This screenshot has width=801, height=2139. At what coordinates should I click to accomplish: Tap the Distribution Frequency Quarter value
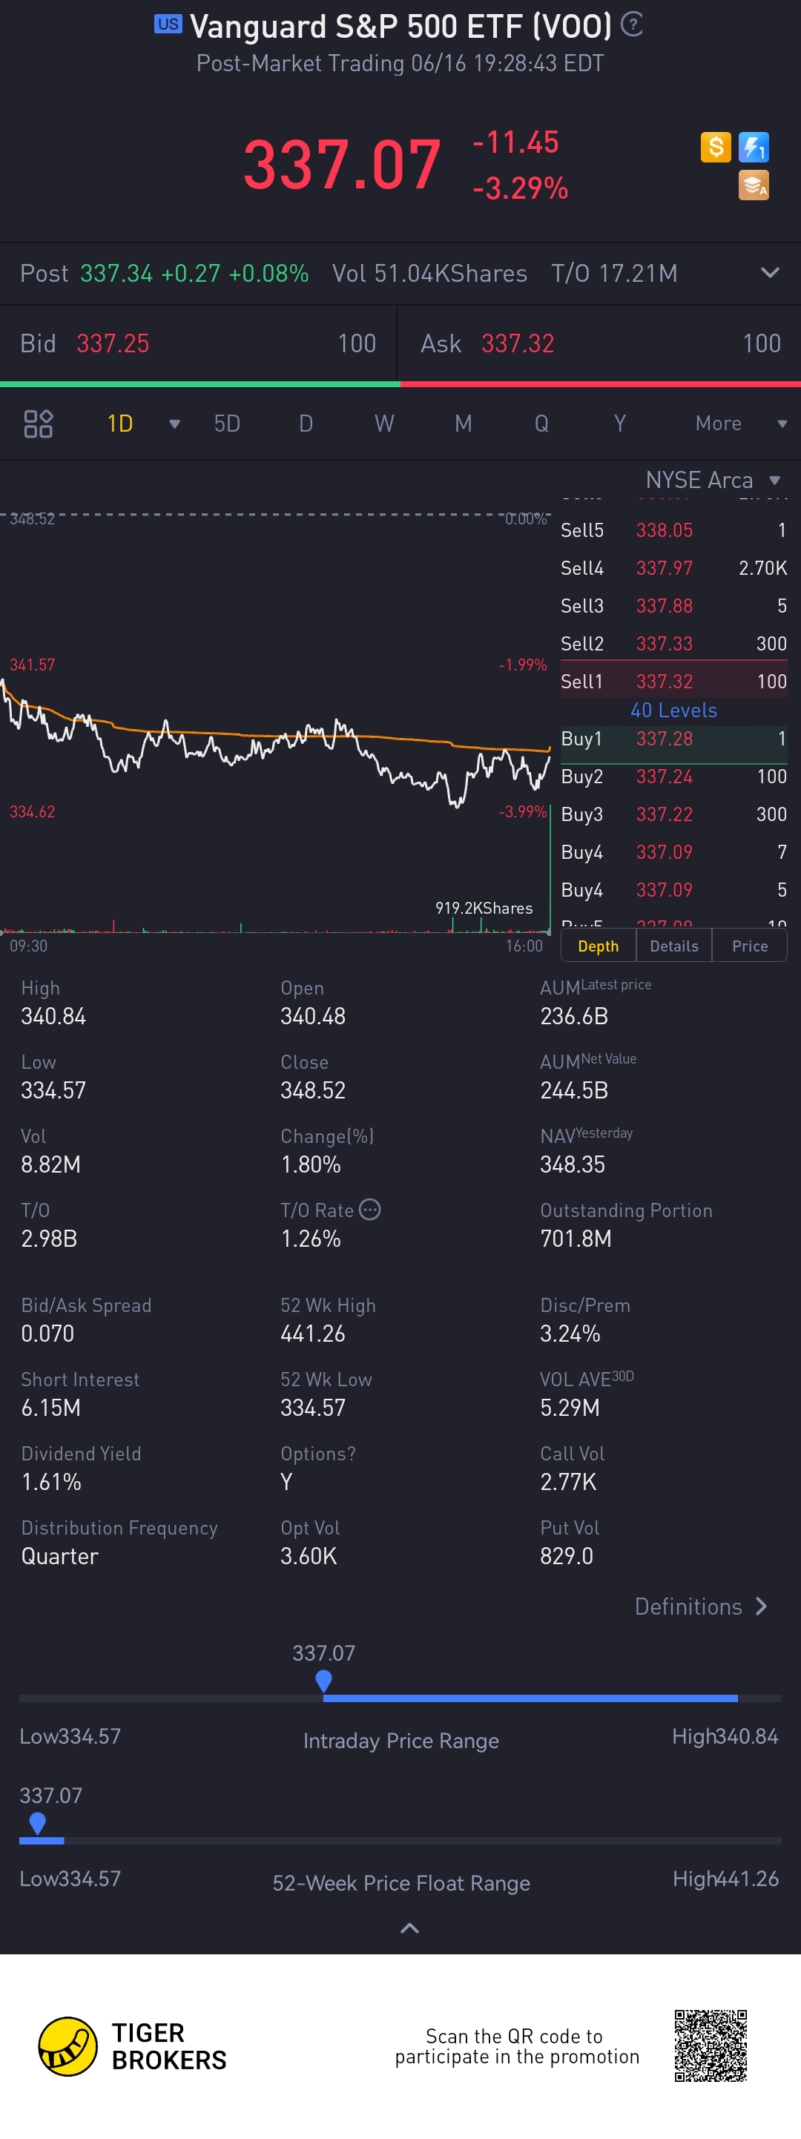point(60,1556)
